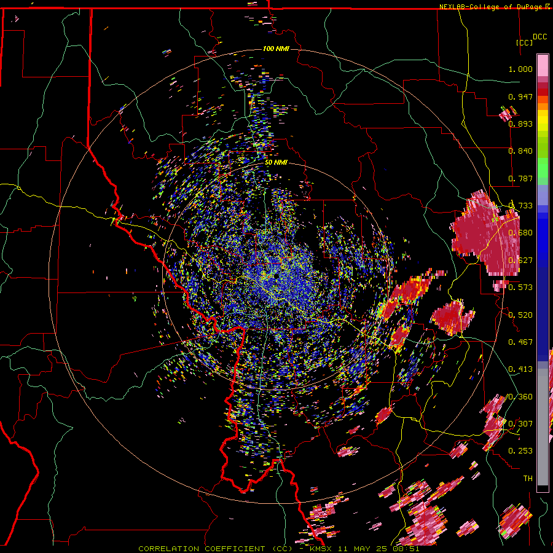Image resolution: width=553 pixels, height=553 pixels.
Task: Click the 0.893 color scale value
Action: (520, 124)
